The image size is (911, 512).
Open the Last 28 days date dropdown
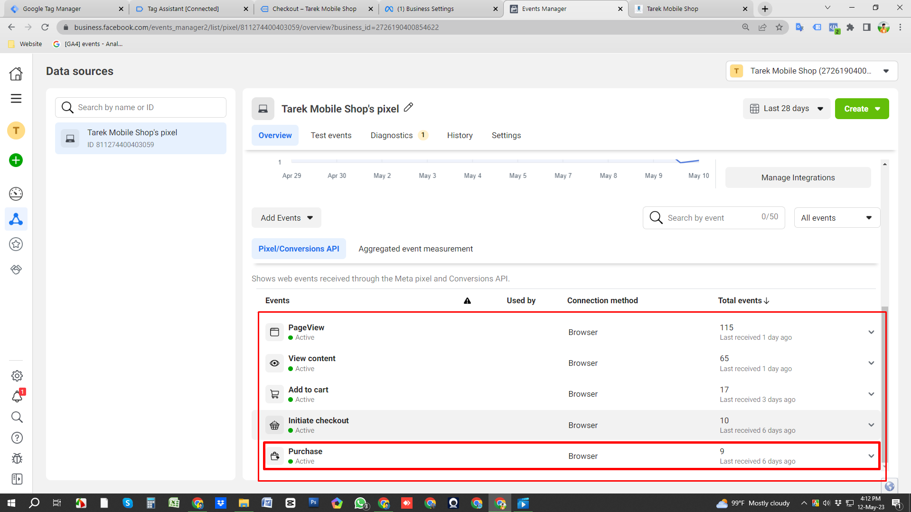pos(786,109)
